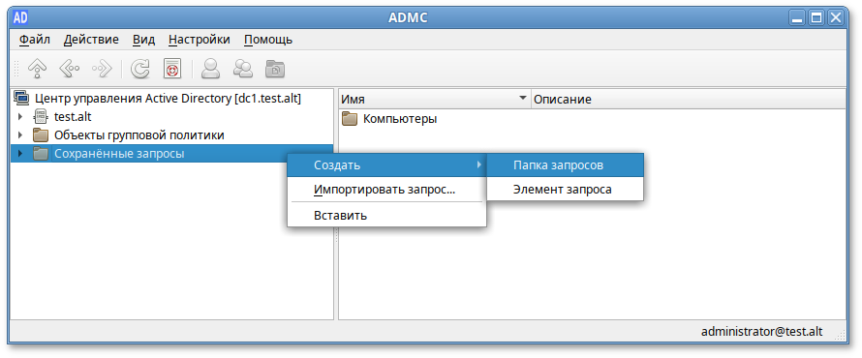Screen dimensions: 862x358
Task: Click the refresh toolbar icon
Action: click(140, 68)
